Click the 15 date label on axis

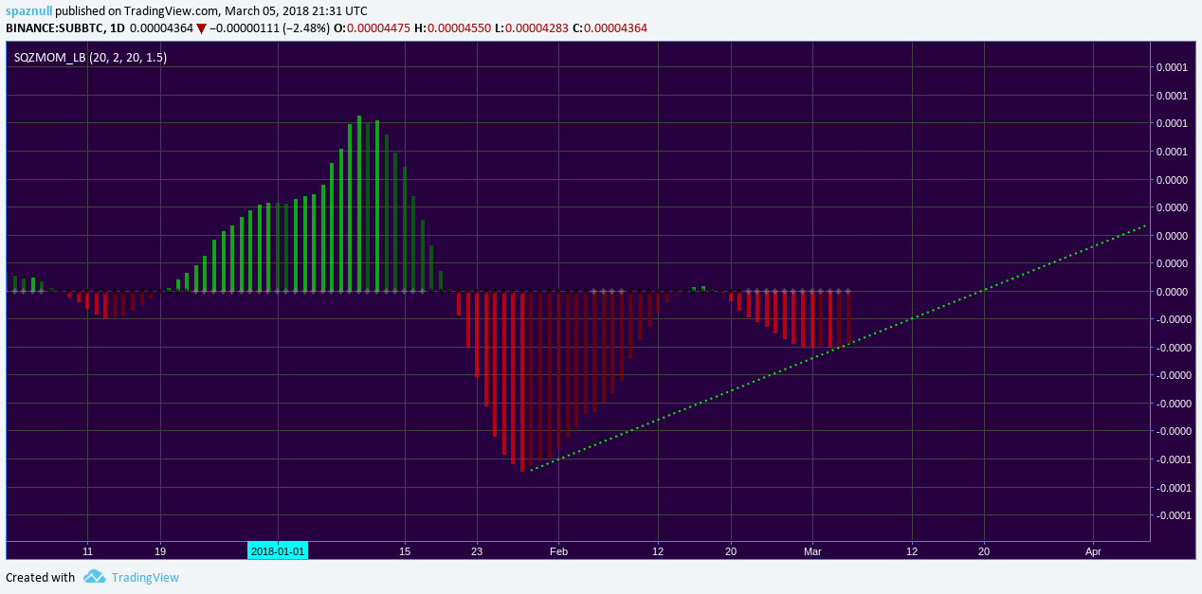point(405,550)
